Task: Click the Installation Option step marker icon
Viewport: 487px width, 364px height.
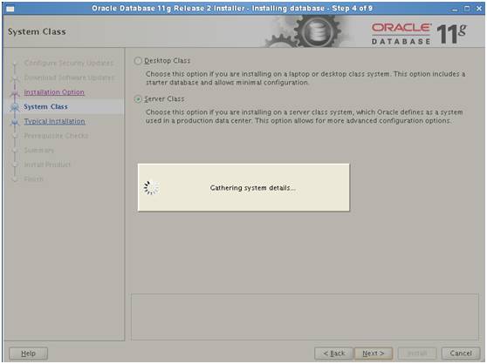Action: [x=14, y=93]
